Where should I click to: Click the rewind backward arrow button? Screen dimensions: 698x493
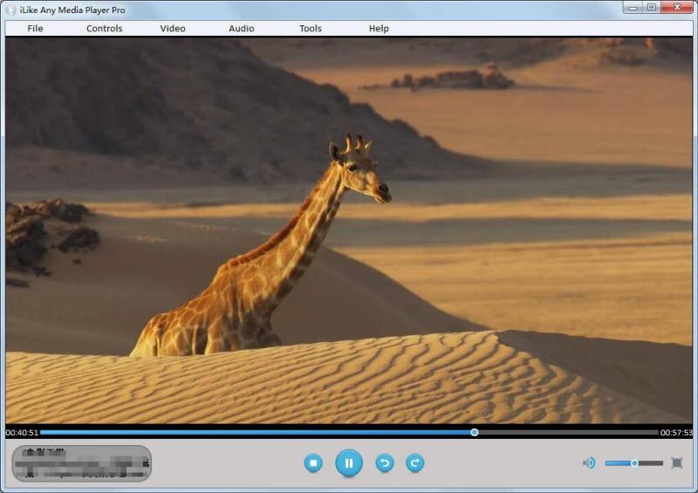[x=385, y=463]
